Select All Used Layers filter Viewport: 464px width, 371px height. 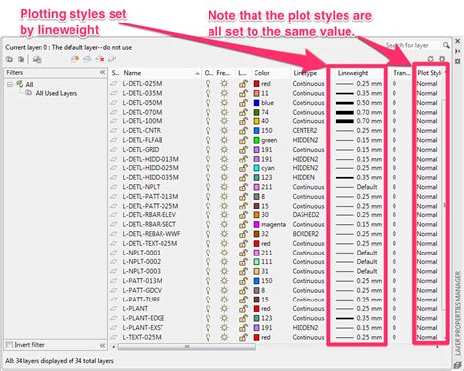(56, 93)
